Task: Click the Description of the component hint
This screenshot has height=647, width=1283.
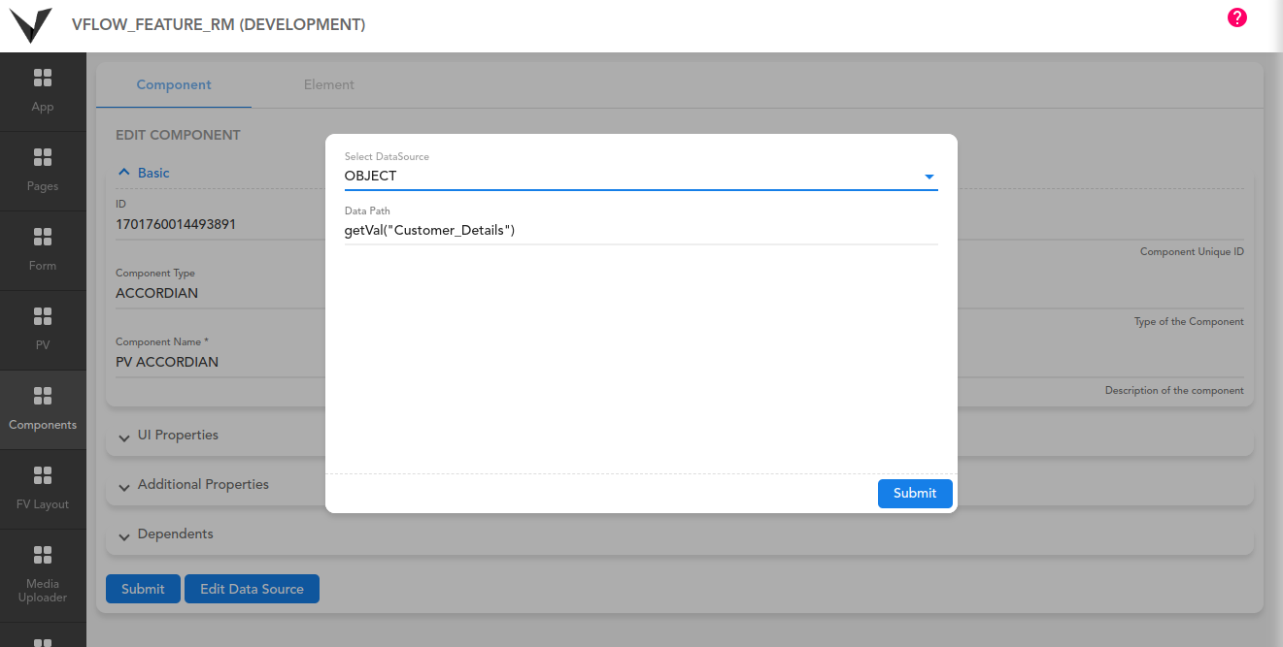Action: tap(1174, 391)
